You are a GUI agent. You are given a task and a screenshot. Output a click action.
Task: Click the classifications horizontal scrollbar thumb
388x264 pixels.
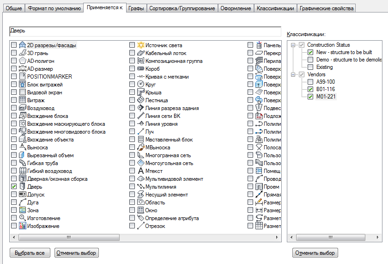click(x=331, y=237)
